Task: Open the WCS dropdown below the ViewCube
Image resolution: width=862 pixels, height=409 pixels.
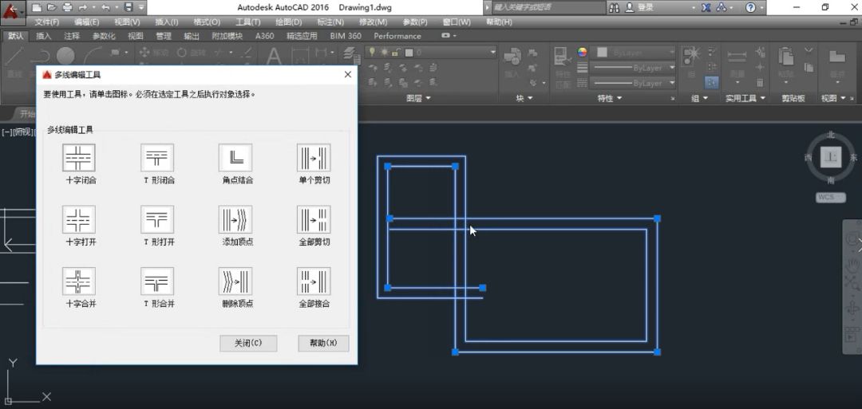Action: (830, 197)
